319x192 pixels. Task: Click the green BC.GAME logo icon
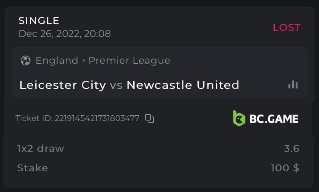point(239,118)
